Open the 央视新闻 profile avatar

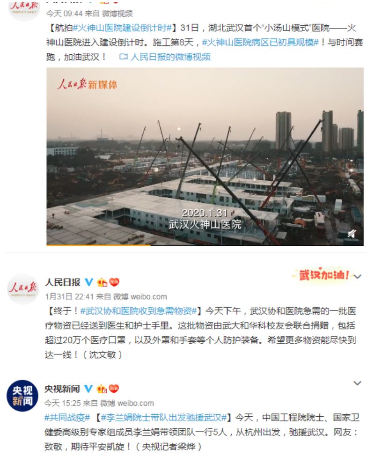point(22,396)
